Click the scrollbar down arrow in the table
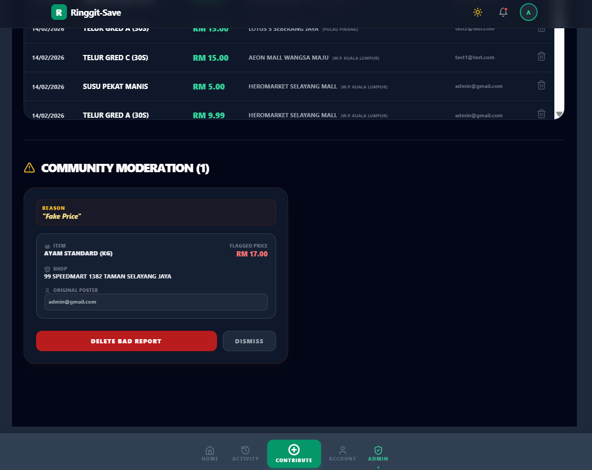 tap(559, 114)
